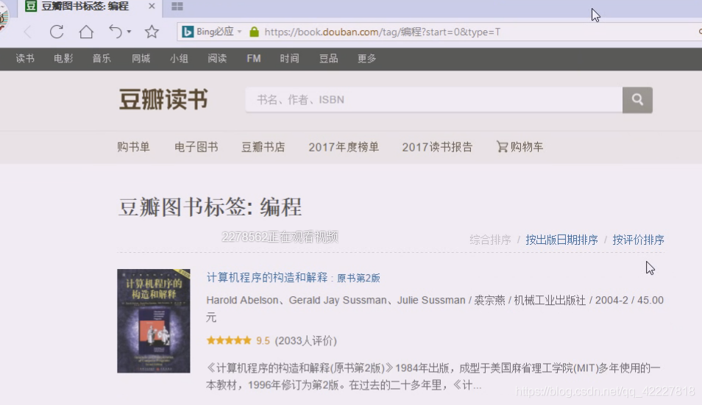This screenshot has width=702, height=405.
Task: Open the 购书单 link
Action: (133, 147)
